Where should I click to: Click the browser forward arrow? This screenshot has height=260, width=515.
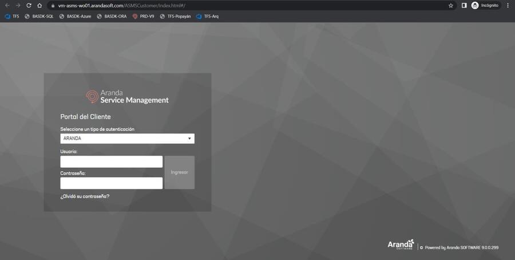tap(18, 6)
